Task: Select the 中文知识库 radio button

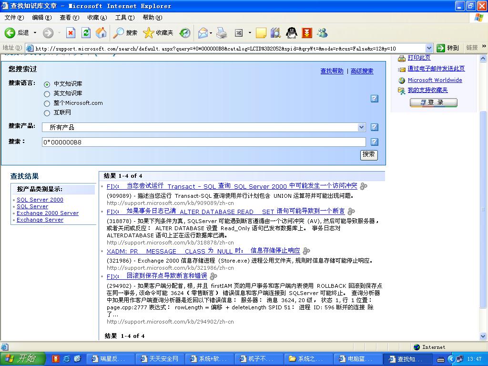Action: (47, 84)
